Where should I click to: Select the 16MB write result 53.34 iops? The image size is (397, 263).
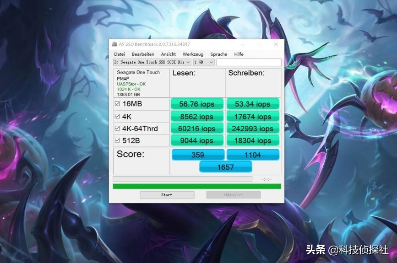click(x=253, y=104)
